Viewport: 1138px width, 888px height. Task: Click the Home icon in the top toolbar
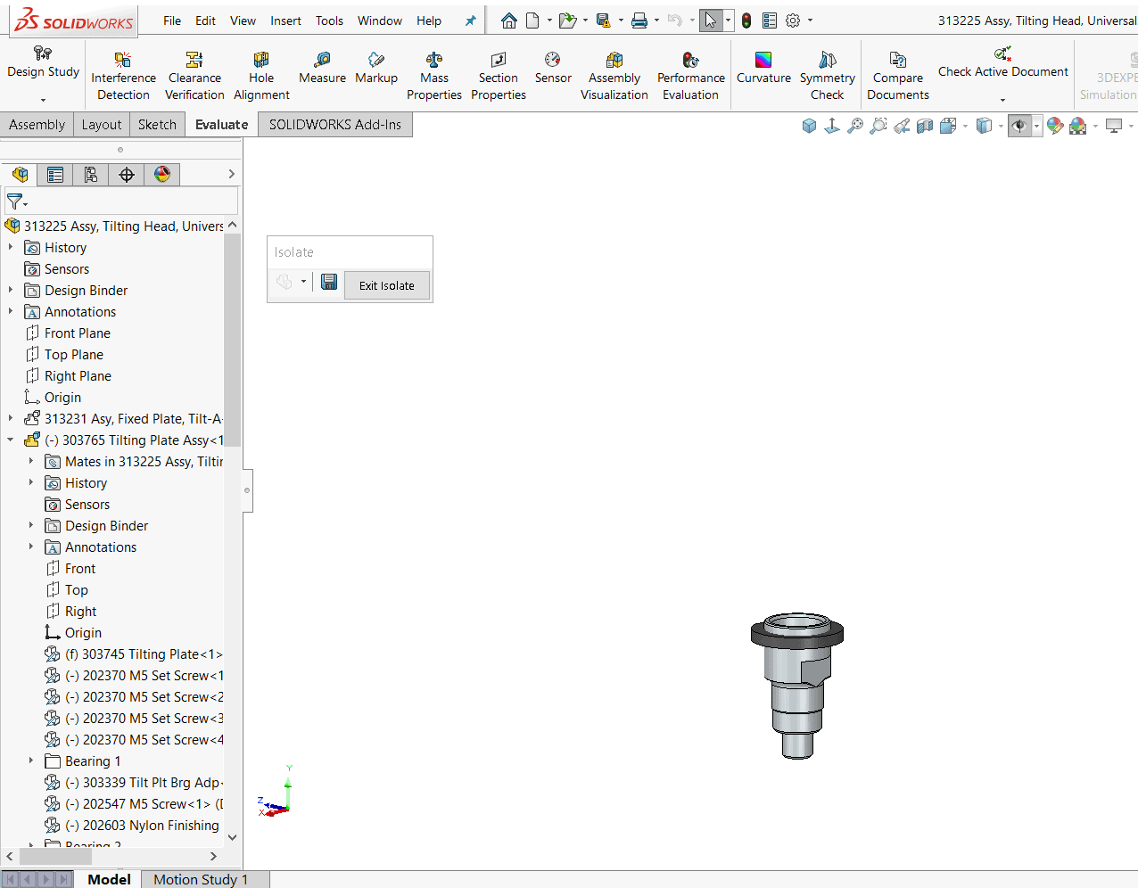[x=509, y=21]
